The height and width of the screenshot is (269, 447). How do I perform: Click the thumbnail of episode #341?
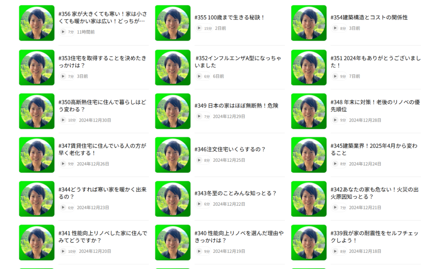point(37,242)
